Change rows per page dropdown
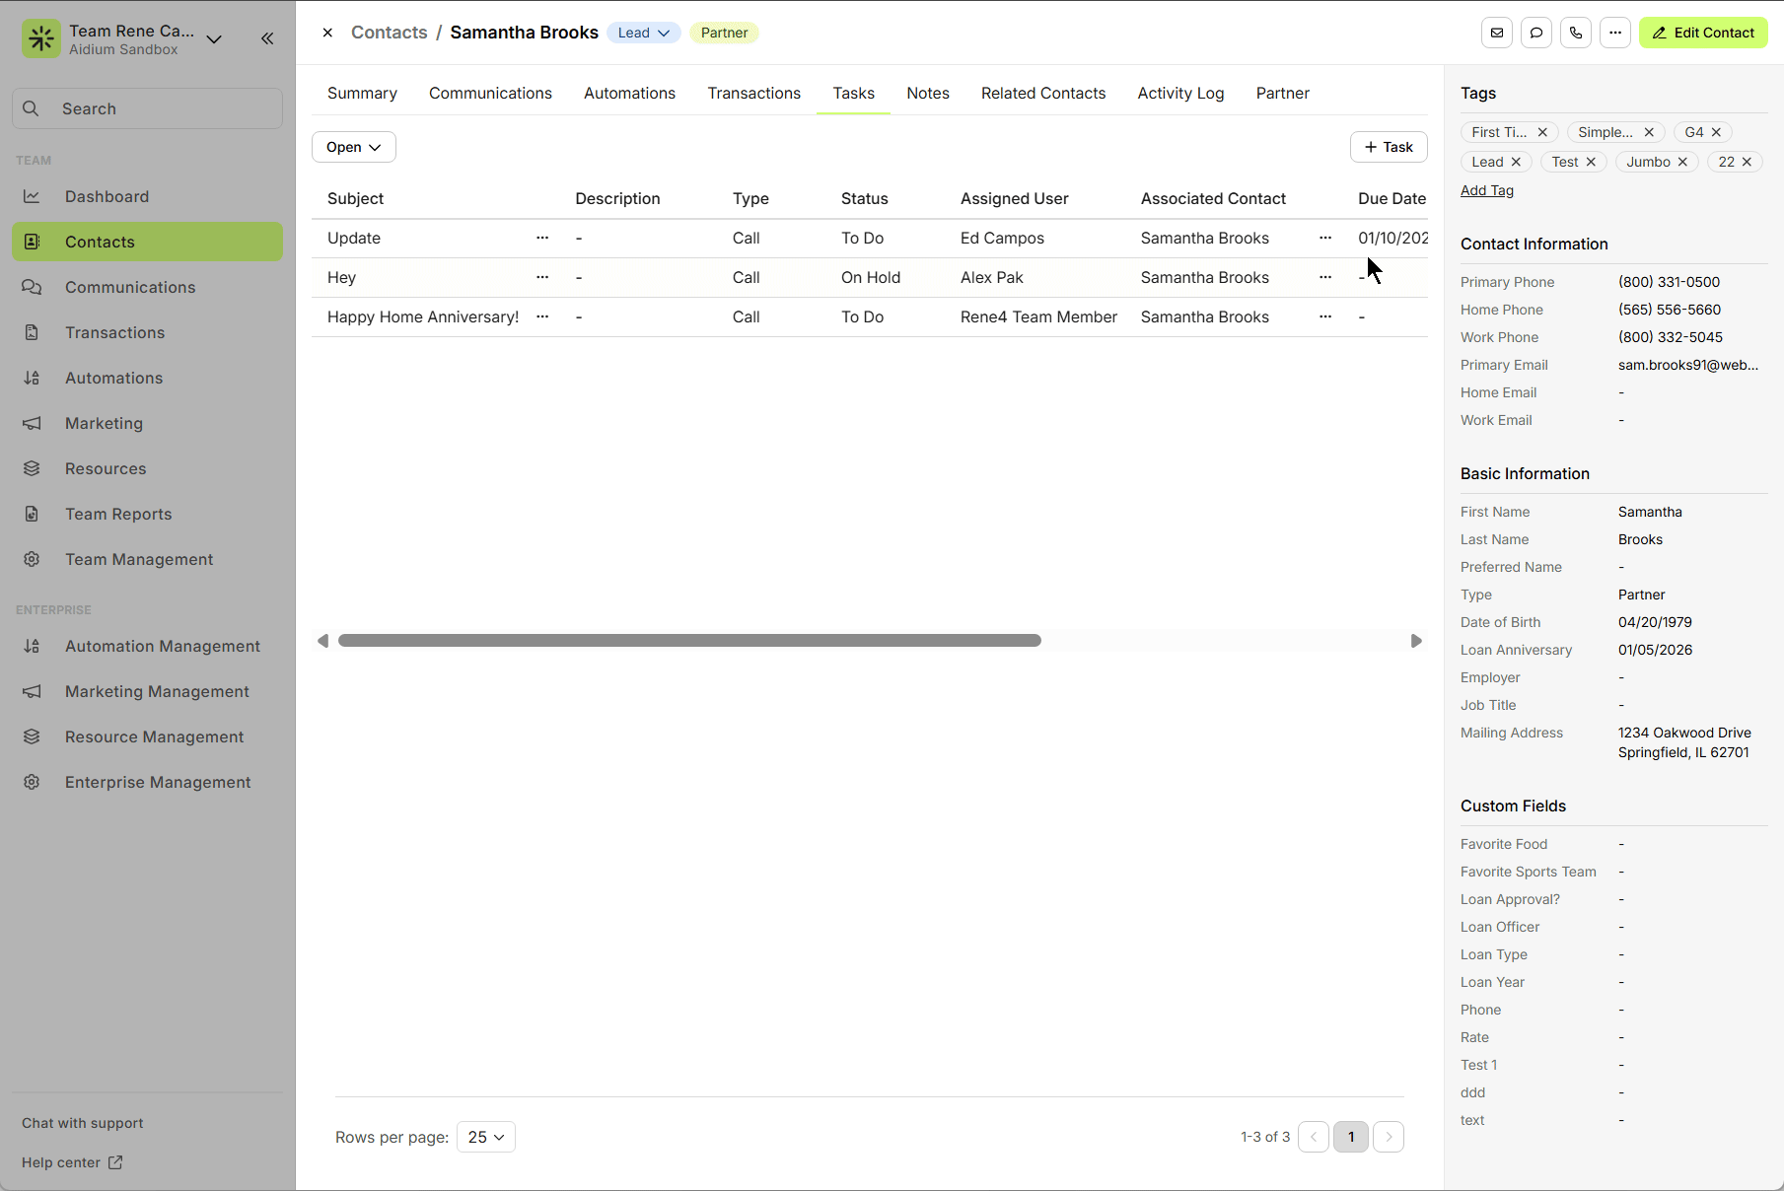The image size is (1784, 1191). [x=485, y=1137]
